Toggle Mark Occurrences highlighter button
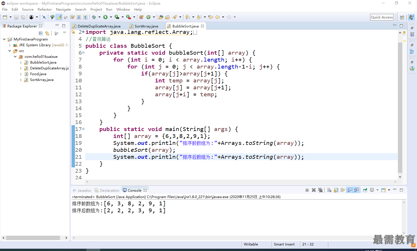This screenshot has width=417, height=251. pyautogui.click(x=59, y=17)
